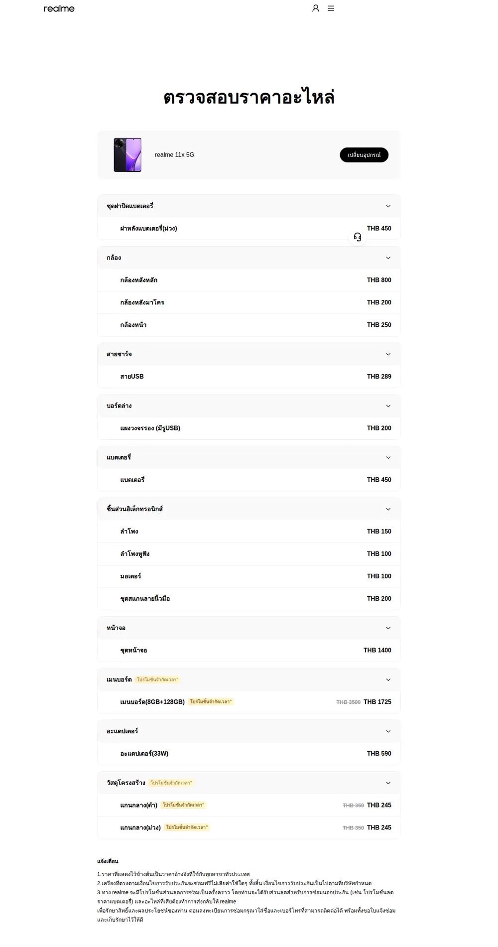The height and width of the screenshot is (947, 498).
Task: Select the ชุดหน้าจอ THB 1400 row
Action: 249,650
